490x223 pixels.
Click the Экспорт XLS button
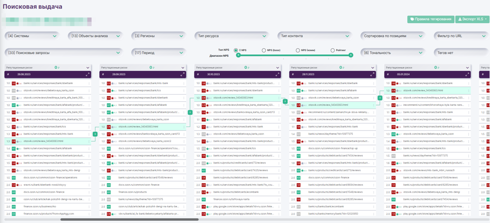click(472, 19)
